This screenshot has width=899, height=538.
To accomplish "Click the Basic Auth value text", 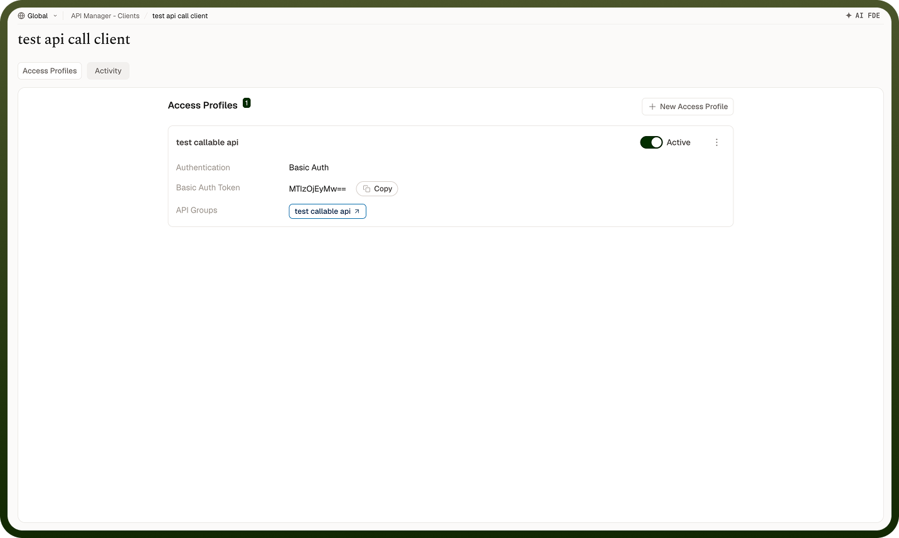I will [309, 167].
